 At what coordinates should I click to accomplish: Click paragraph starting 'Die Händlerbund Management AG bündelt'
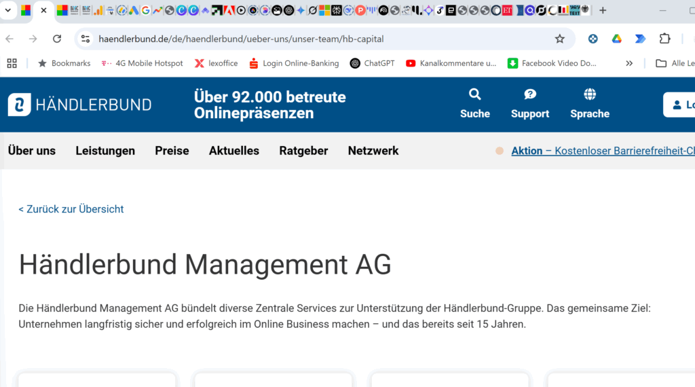tap(335, 316)
